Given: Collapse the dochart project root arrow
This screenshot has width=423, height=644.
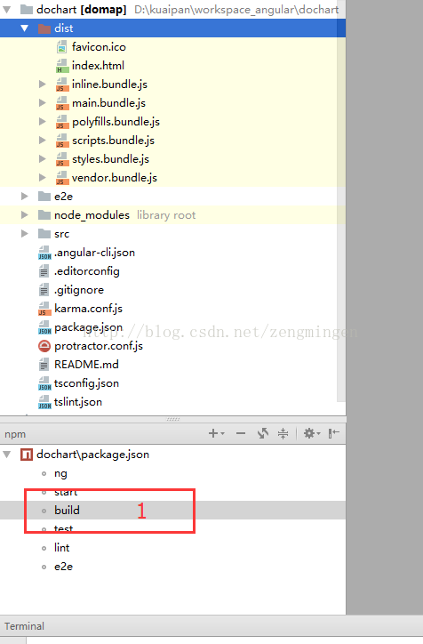Looking at the screenshot, I should (x=7, y=10).
